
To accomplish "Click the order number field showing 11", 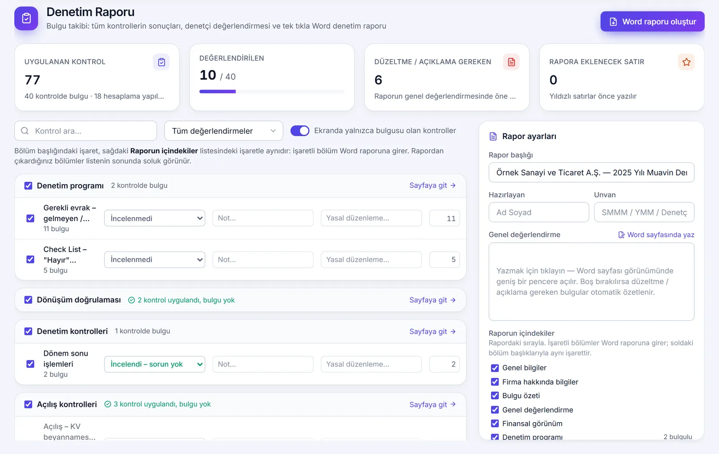I will click(444, 218).
